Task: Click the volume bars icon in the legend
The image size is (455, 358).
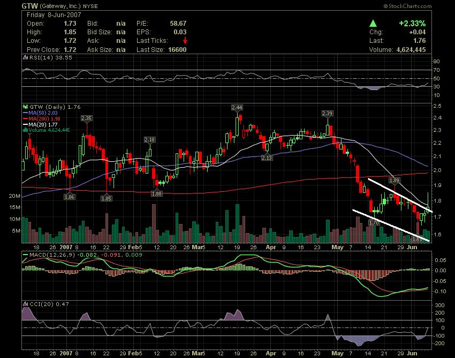Action: coord(26,130)
